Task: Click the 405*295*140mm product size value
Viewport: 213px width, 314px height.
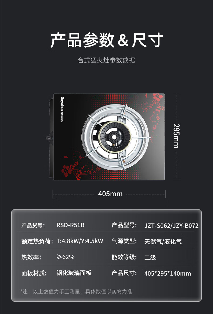Action: click(167, 273)
